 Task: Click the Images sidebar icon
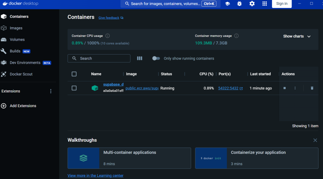(x=4, y=28)
